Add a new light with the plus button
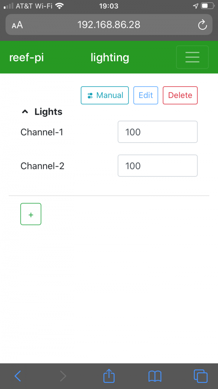218x389 pixels. pyautogui.click(x=31, y=214)
